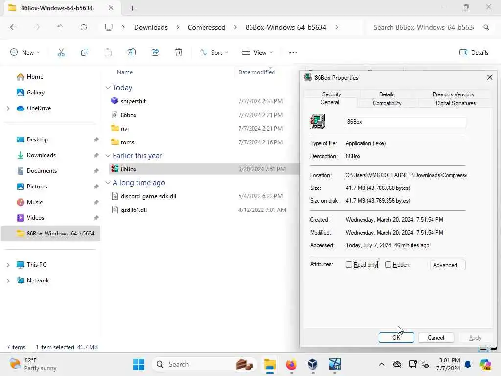Expand chevron after 86Box-Windows-64-b5634 in address bar
The height and width of the screenshot is (376, 501).
[x=337, y=27]
